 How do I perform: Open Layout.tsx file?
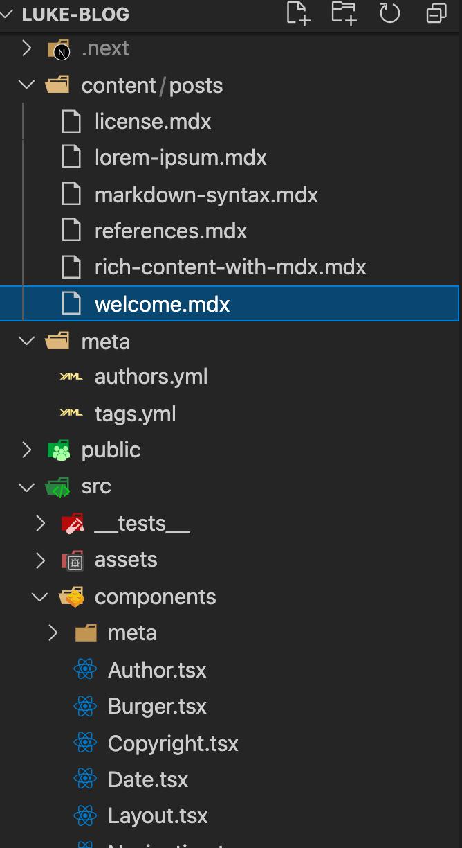(231, 815)
